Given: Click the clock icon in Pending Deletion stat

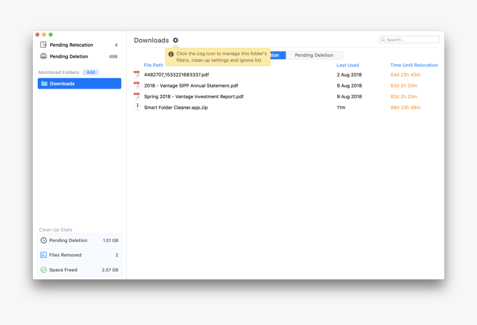Looking at the screenshot, I should coord(44,241).
